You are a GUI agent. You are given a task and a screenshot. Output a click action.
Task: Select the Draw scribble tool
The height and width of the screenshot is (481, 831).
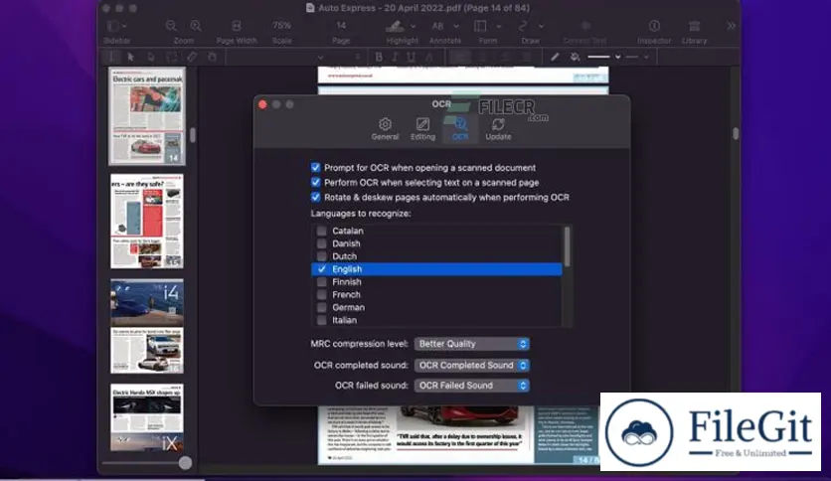pyautogui.click(x=523, y=26)
